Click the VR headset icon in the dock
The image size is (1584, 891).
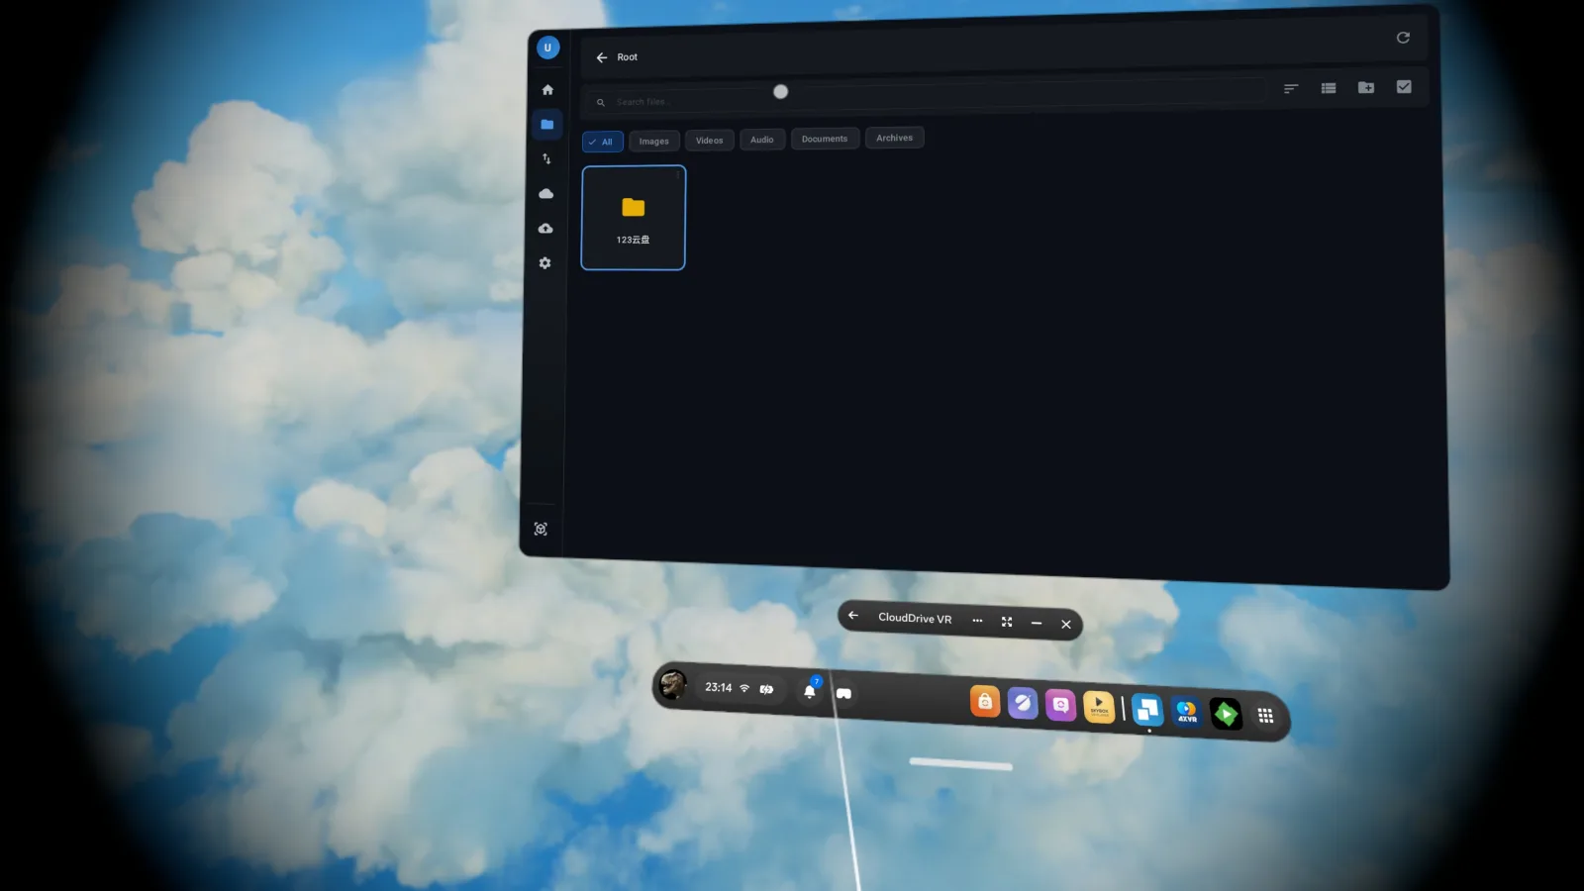[x=843, y=694]
